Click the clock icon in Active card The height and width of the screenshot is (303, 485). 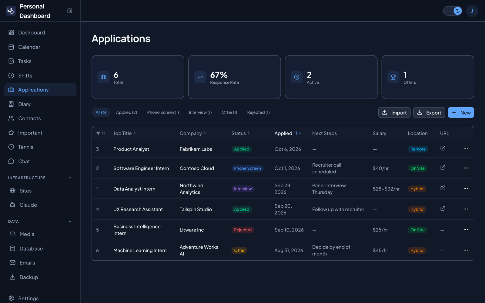[297, 77]
